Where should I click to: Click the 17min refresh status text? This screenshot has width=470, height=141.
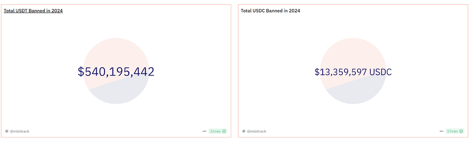click(x=452, y=131)
